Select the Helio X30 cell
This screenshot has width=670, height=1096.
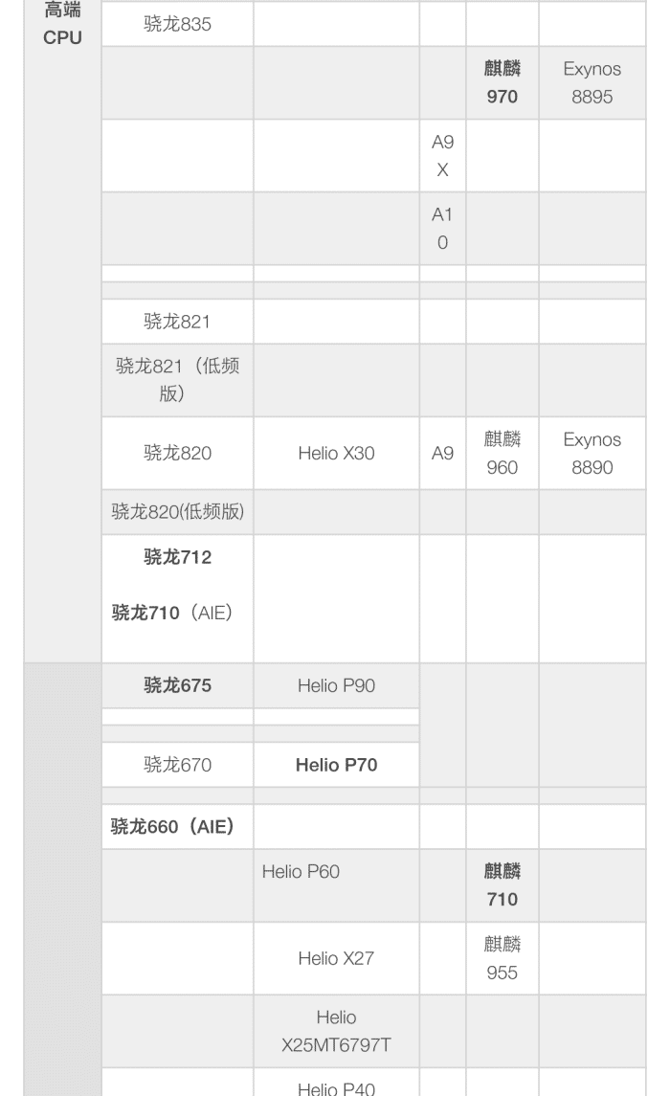pos(336,453)
